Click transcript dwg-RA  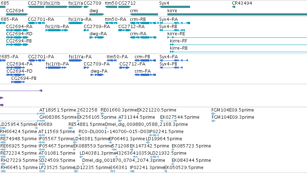pyautogui.click(x=97, y=37)
